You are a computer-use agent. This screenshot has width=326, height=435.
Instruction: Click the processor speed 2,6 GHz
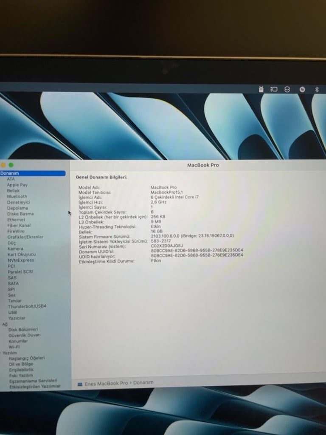point(159,202)
